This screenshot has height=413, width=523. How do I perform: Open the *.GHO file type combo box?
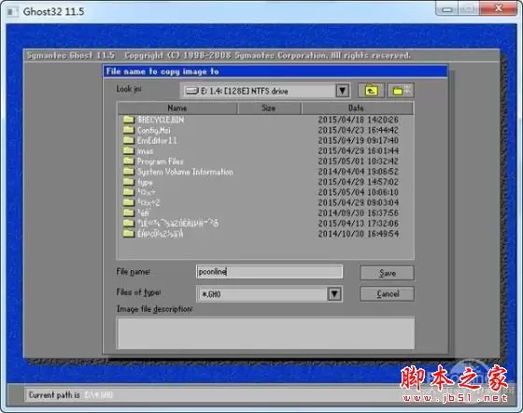269,294
